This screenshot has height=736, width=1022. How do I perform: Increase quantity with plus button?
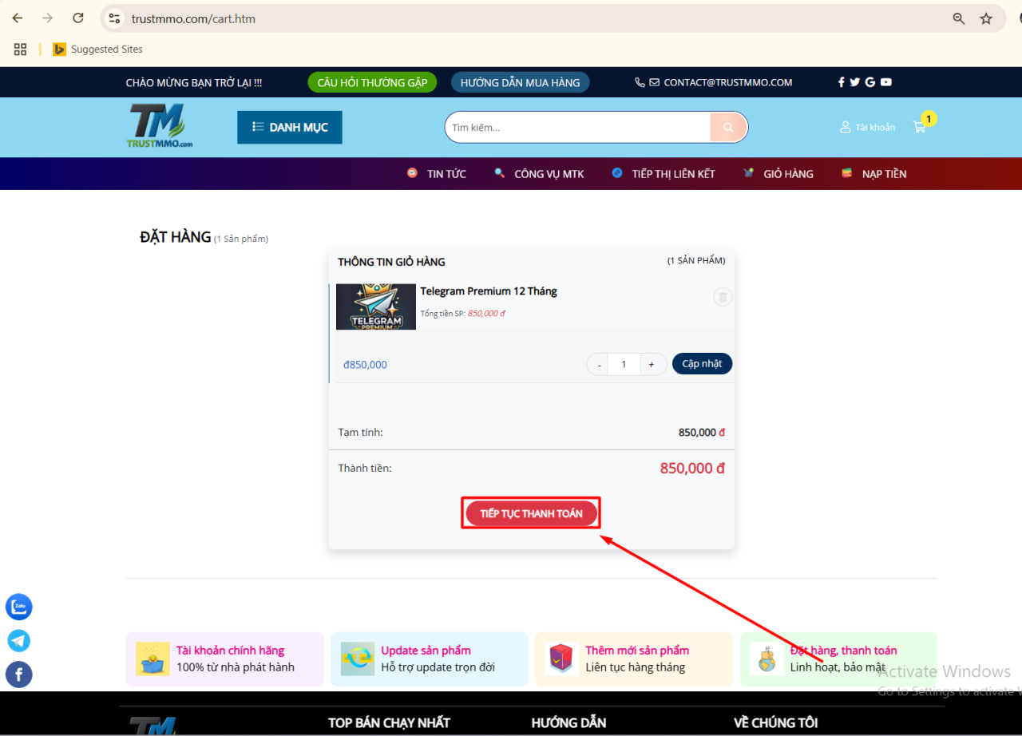(652, 364)
